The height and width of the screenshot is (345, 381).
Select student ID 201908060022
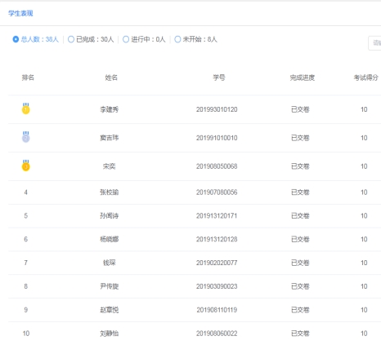217,334
